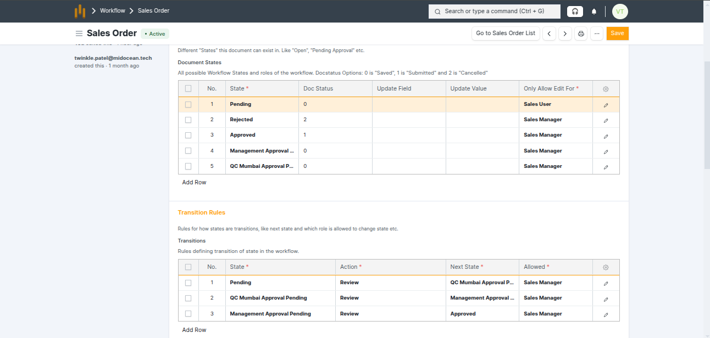This screenshot has width=710, height=338.
Task: Click Go to Sales Order List
Action: 506,33
